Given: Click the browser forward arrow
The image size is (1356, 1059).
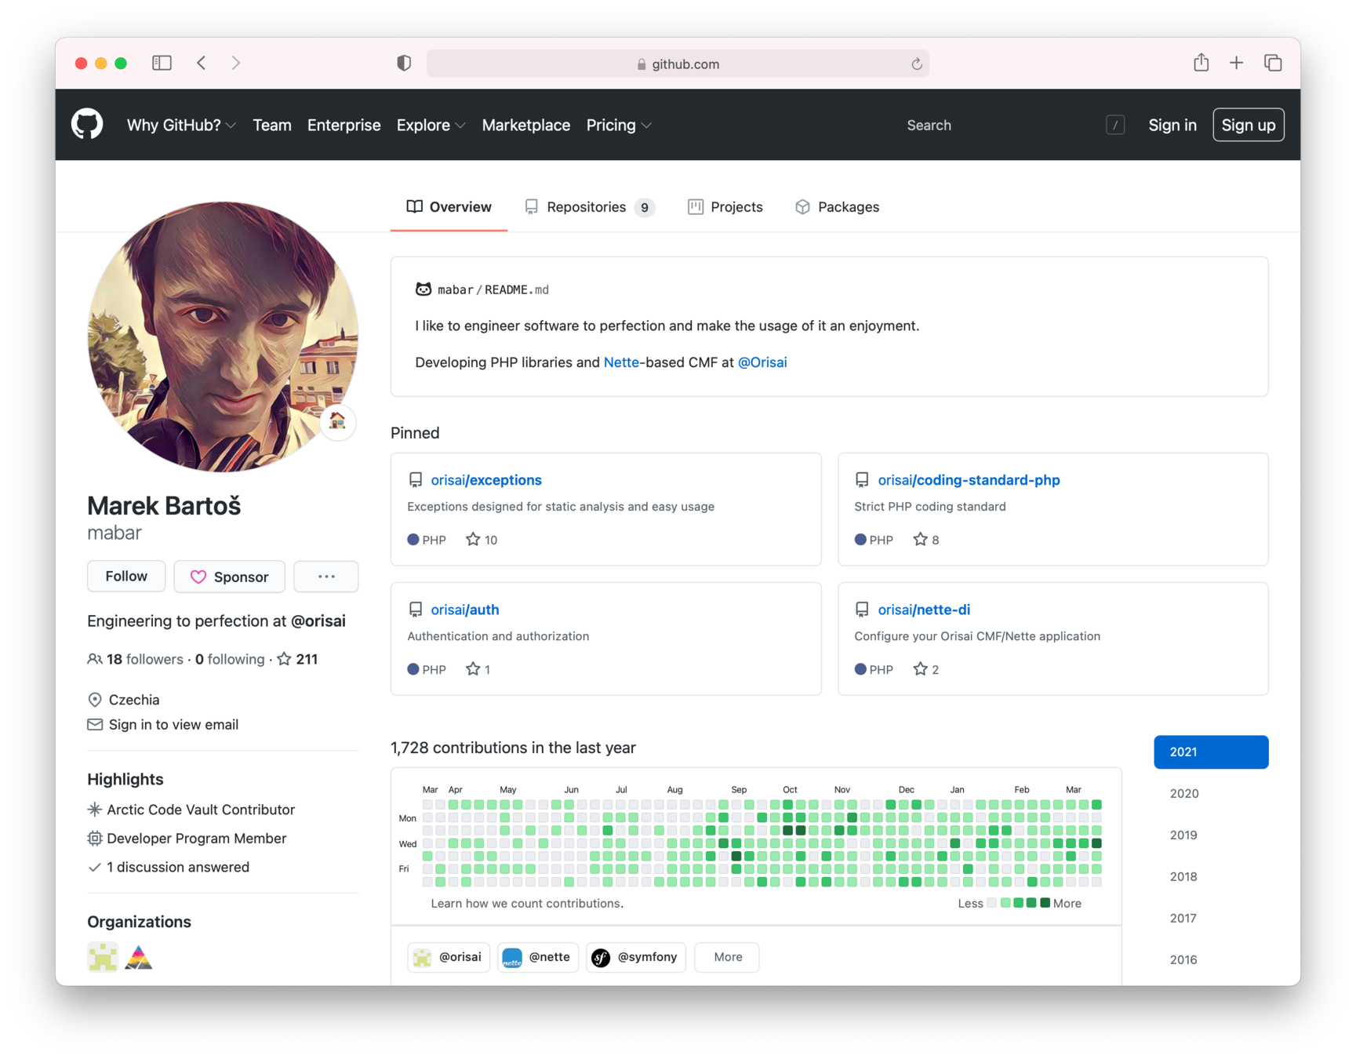Looking at the screenshot, I should (x=236, y=63).
